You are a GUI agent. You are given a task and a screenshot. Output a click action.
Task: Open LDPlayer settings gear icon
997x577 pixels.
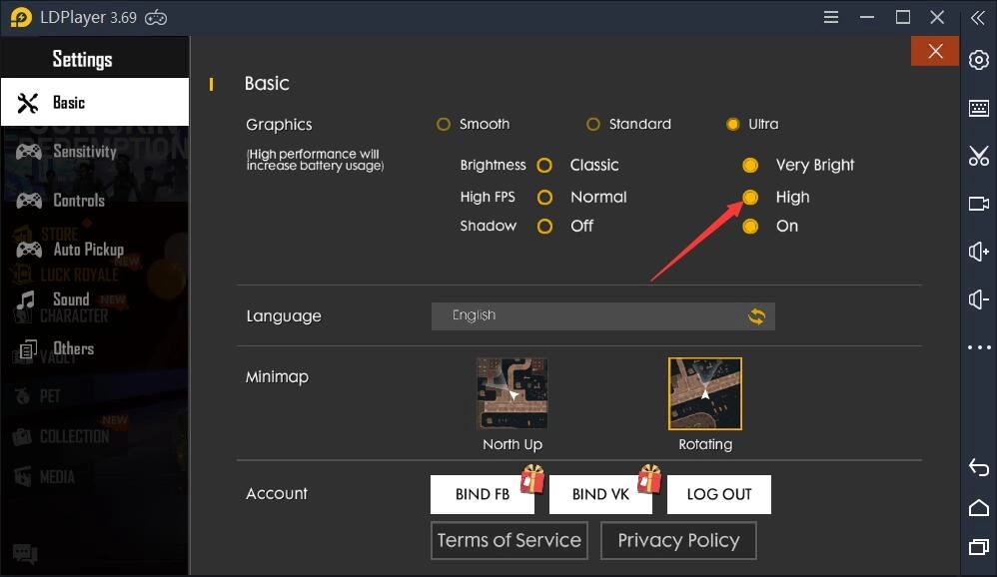click(978, 60)
